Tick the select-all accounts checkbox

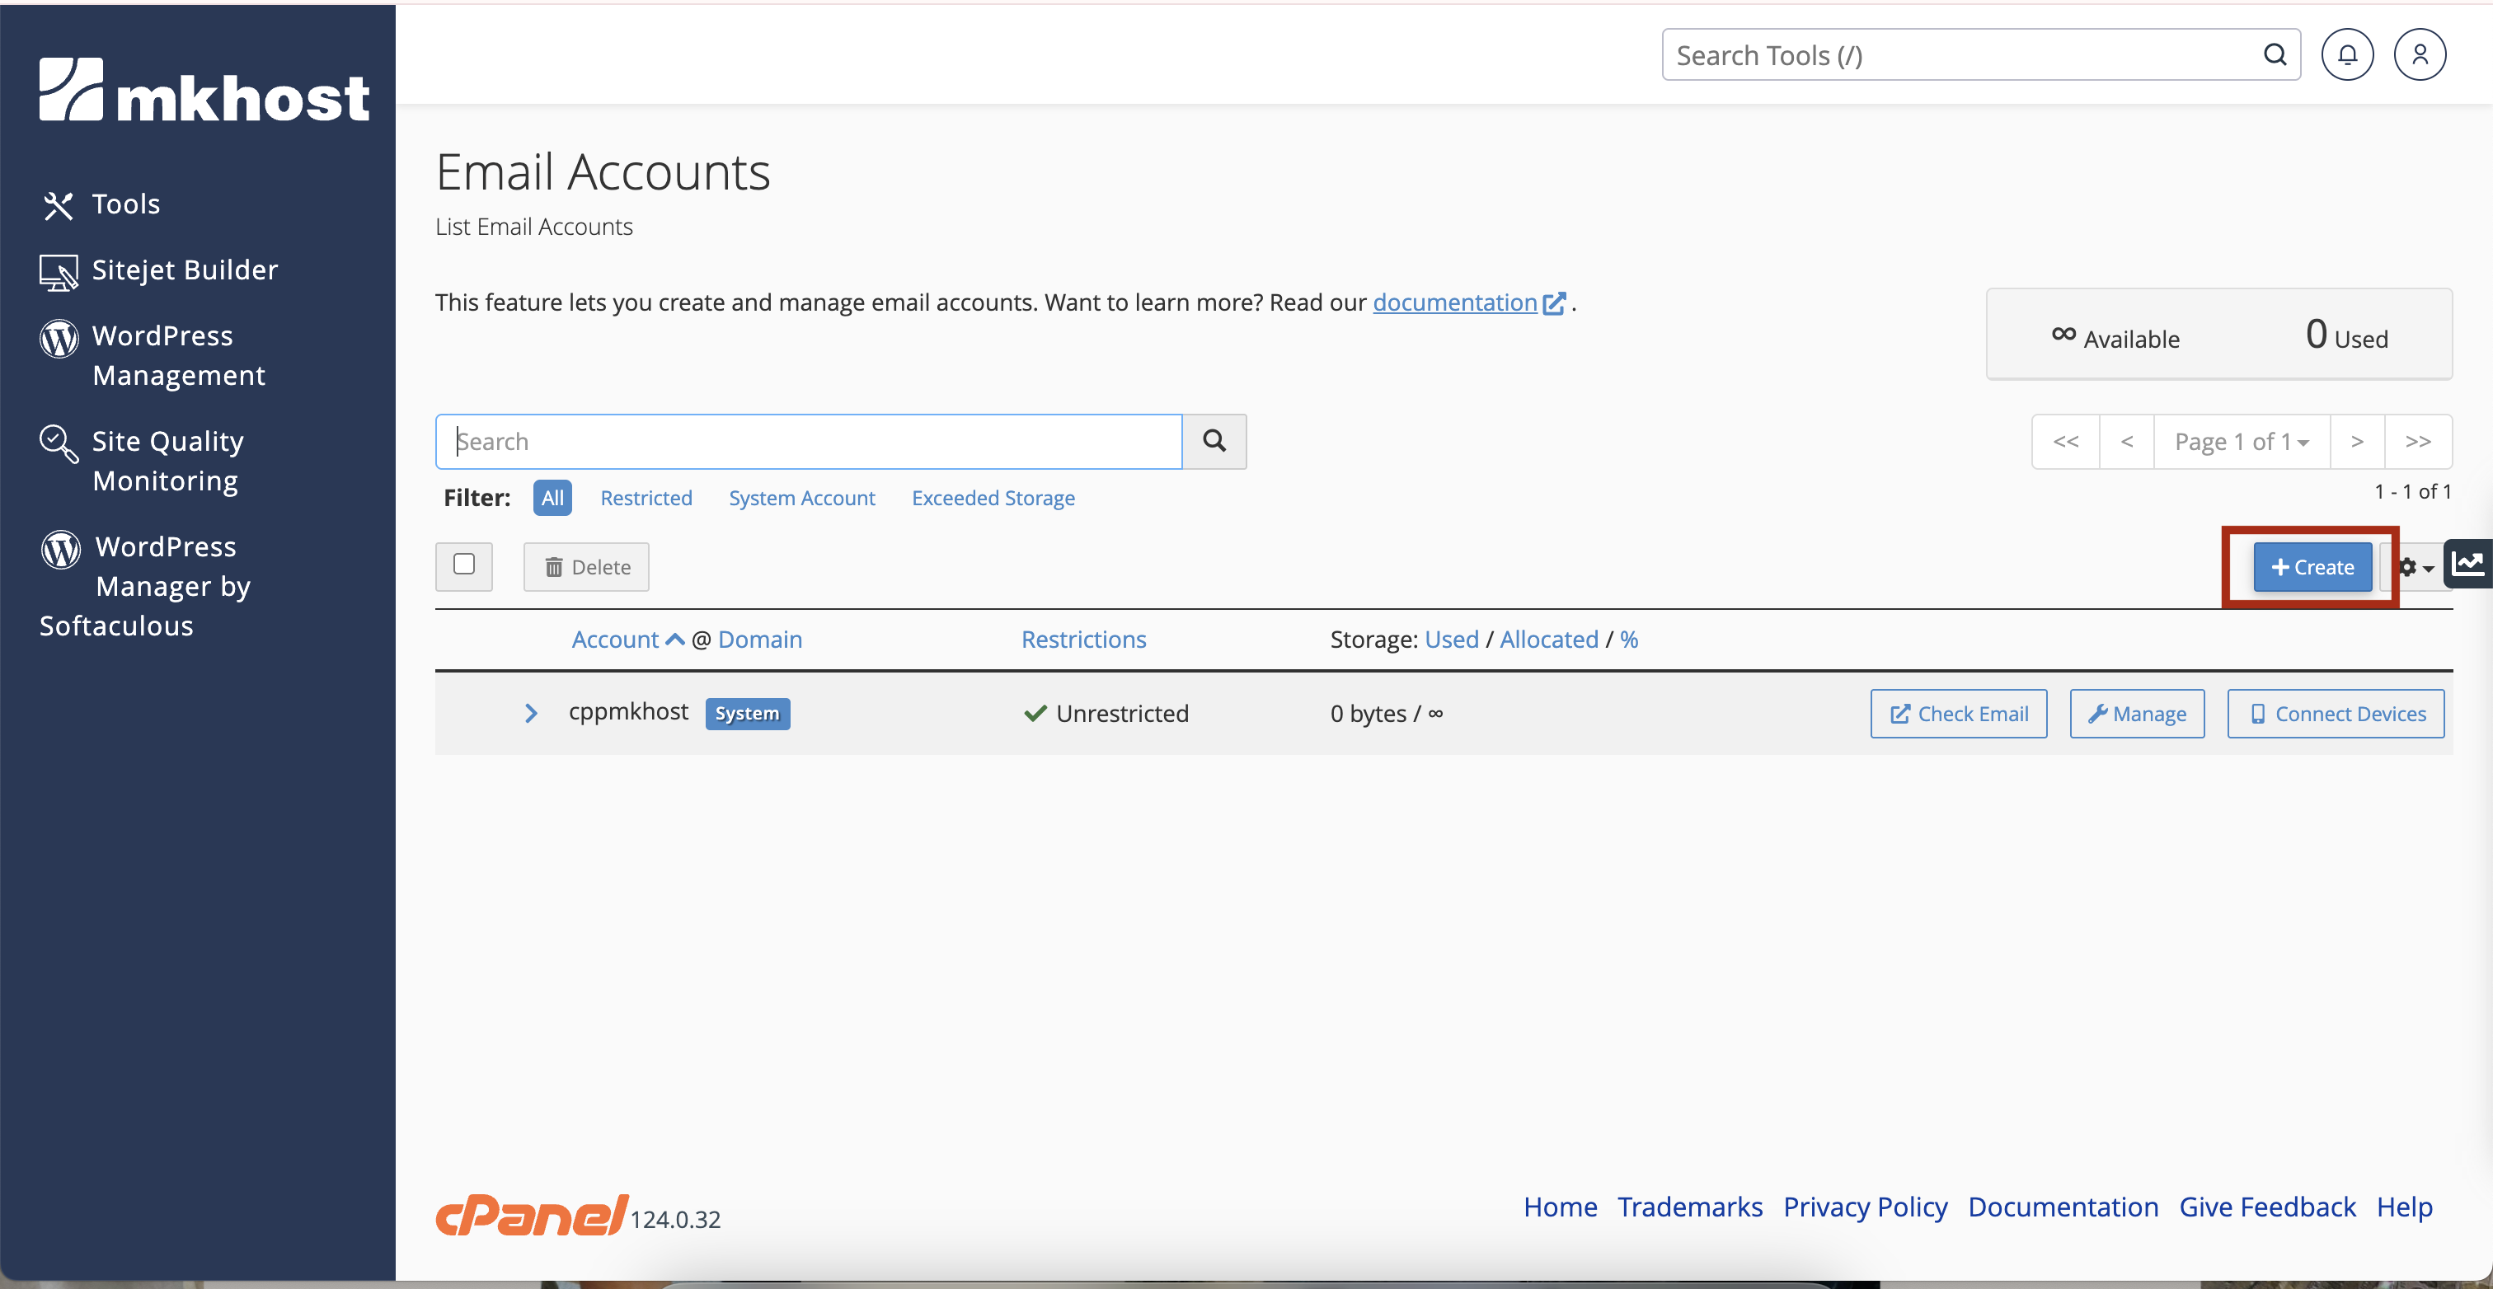click(x=463, y=565)
